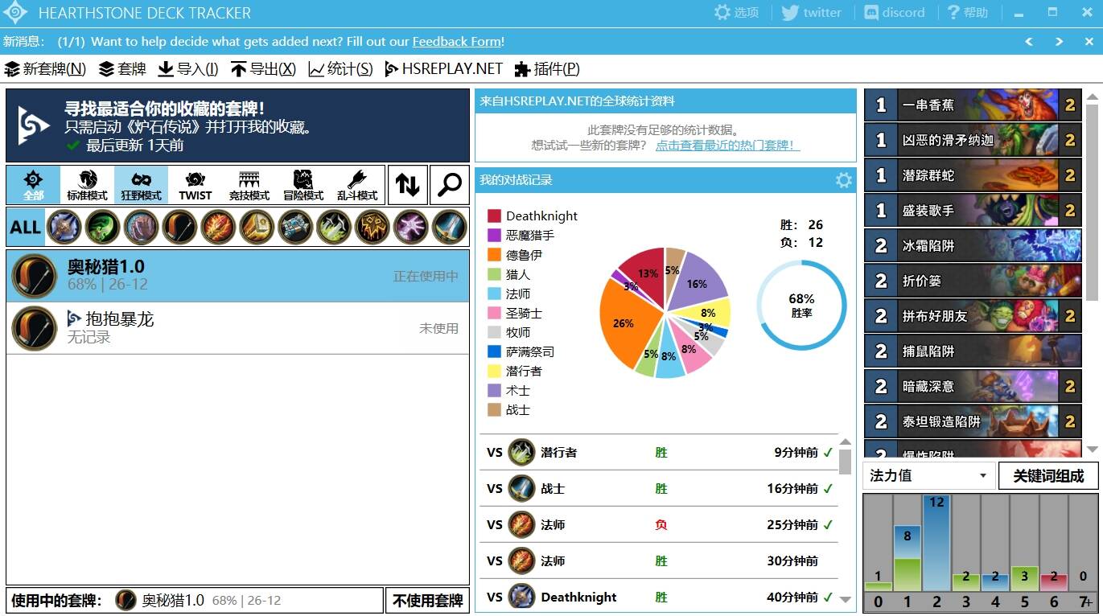Open match history settings gear icon
This screenshot has height=616, width=1103.
[x=844, y=180]
